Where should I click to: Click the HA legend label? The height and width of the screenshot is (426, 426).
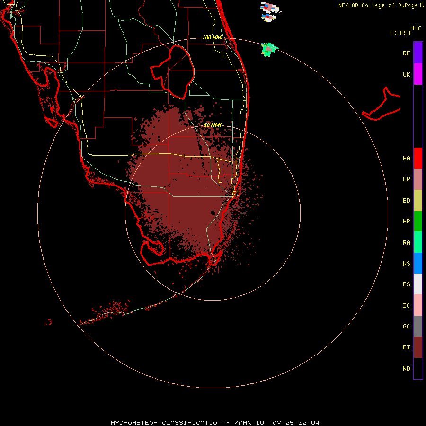[x=406, y=159]
